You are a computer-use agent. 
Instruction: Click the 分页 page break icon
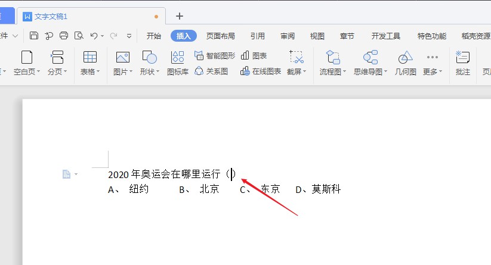tap(57, 57)
